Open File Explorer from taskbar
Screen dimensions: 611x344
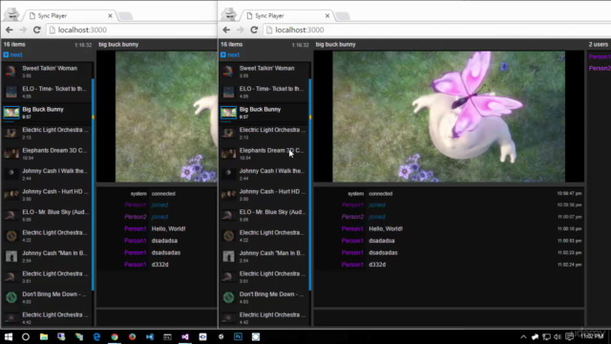point(44,336)
